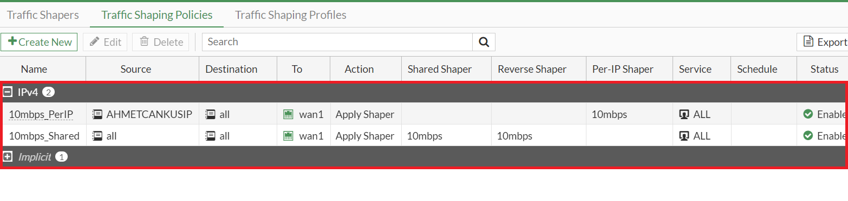The height and width of the screenshot is (201, 848).
Task: Click the Delete button
Action: 161,42
